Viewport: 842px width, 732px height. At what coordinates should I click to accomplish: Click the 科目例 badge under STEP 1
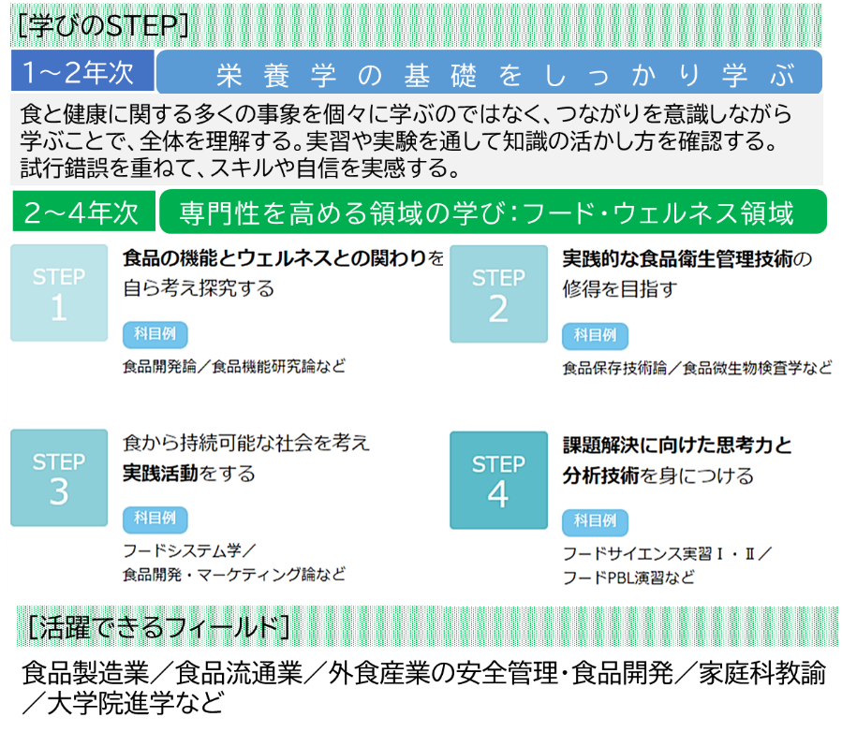(x=155, y=334)
